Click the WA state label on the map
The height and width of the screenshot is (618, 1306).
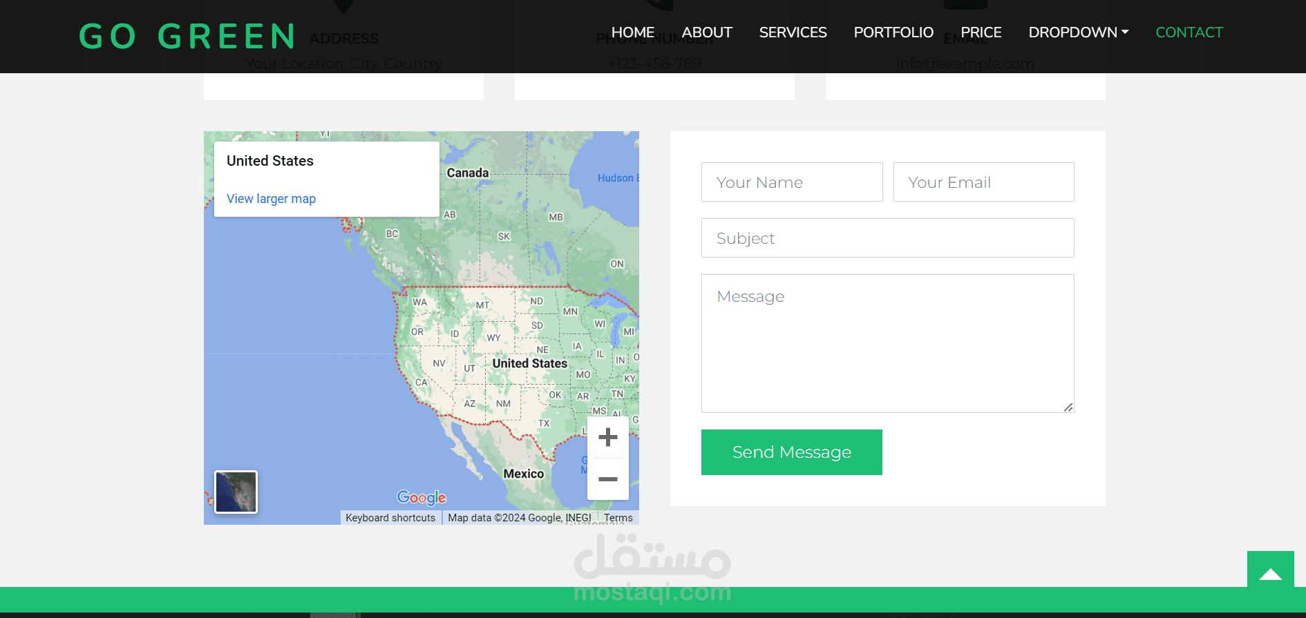click(x=420, y=302)
